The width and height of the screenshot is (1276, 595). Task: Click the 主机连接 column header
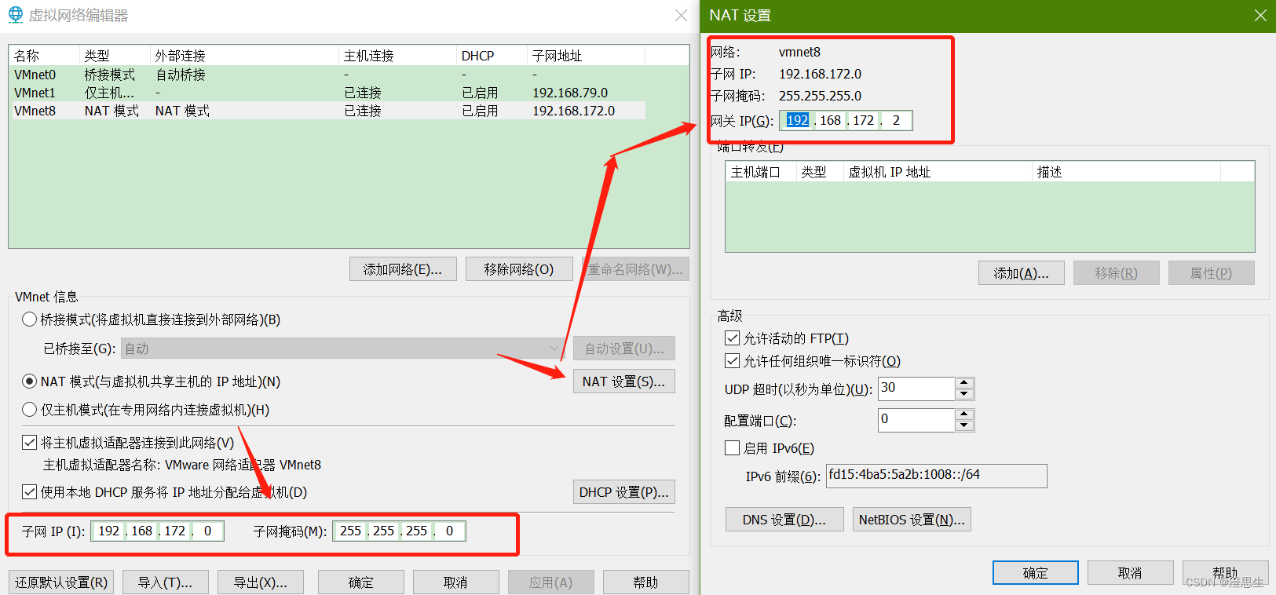[x=397, y=56]
